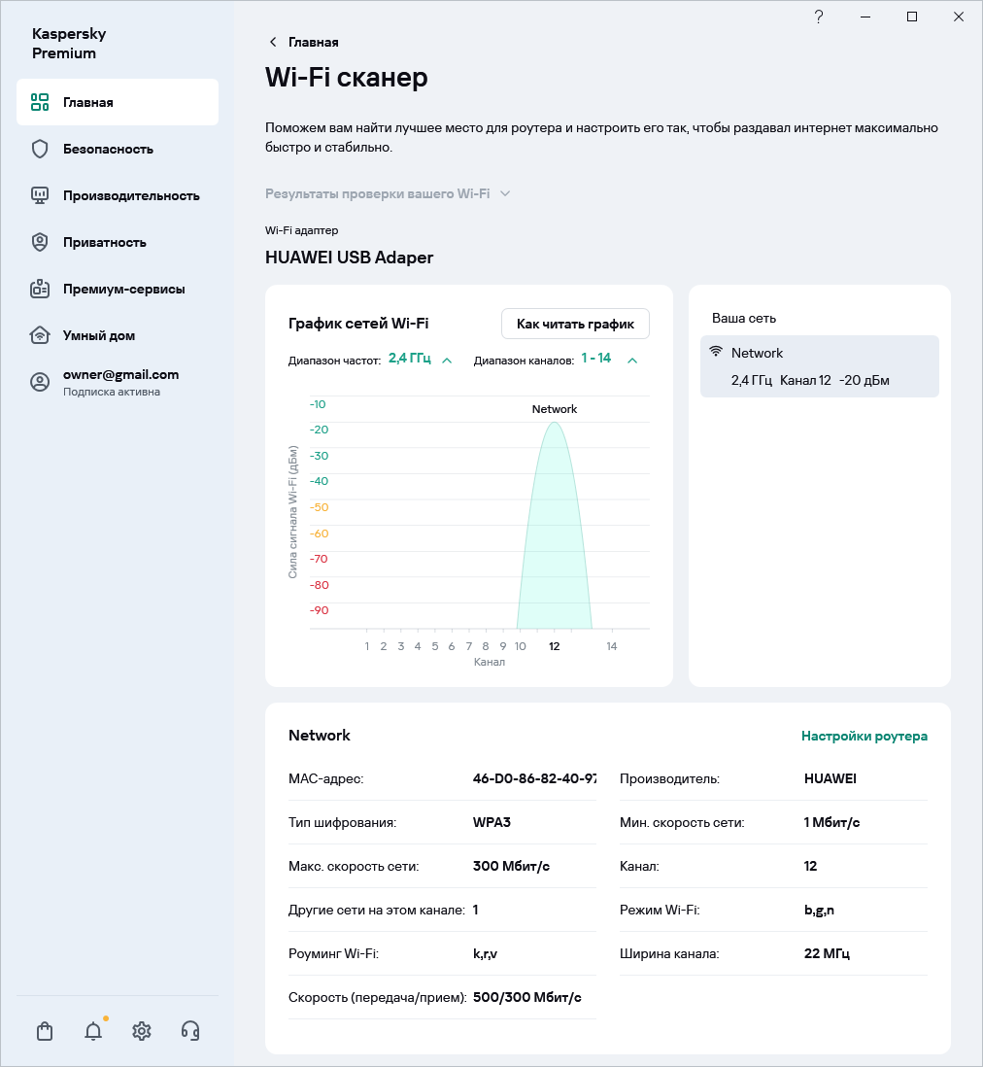Click the shield icon next to Безопасность
This screenshot has width=983, height=1067.
tap(40, 149)
